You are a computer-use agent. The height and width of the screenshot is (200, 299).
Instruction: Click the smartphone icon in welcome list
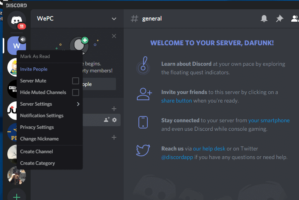click(143, 122)
